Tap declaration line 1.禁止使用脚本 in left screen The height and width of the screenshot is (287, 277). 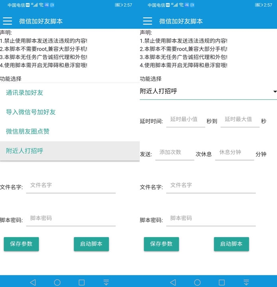44,41
